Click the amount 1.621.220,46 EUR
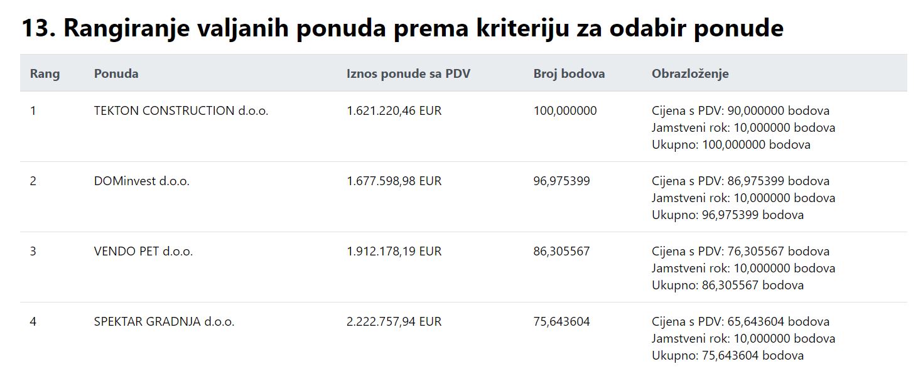923x391 pixels. (x=394, y=111)
